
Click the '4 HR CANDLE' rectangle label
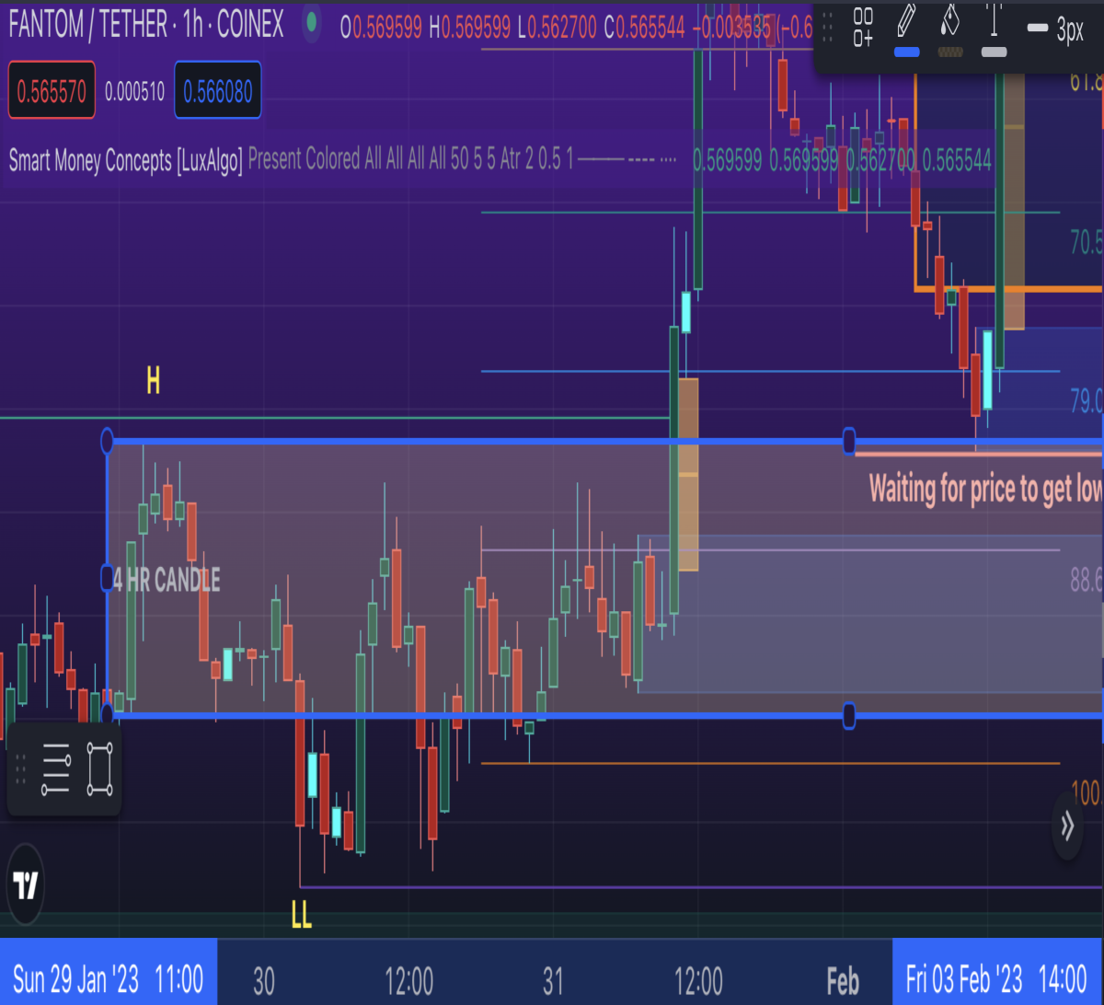tap(167, 580)
